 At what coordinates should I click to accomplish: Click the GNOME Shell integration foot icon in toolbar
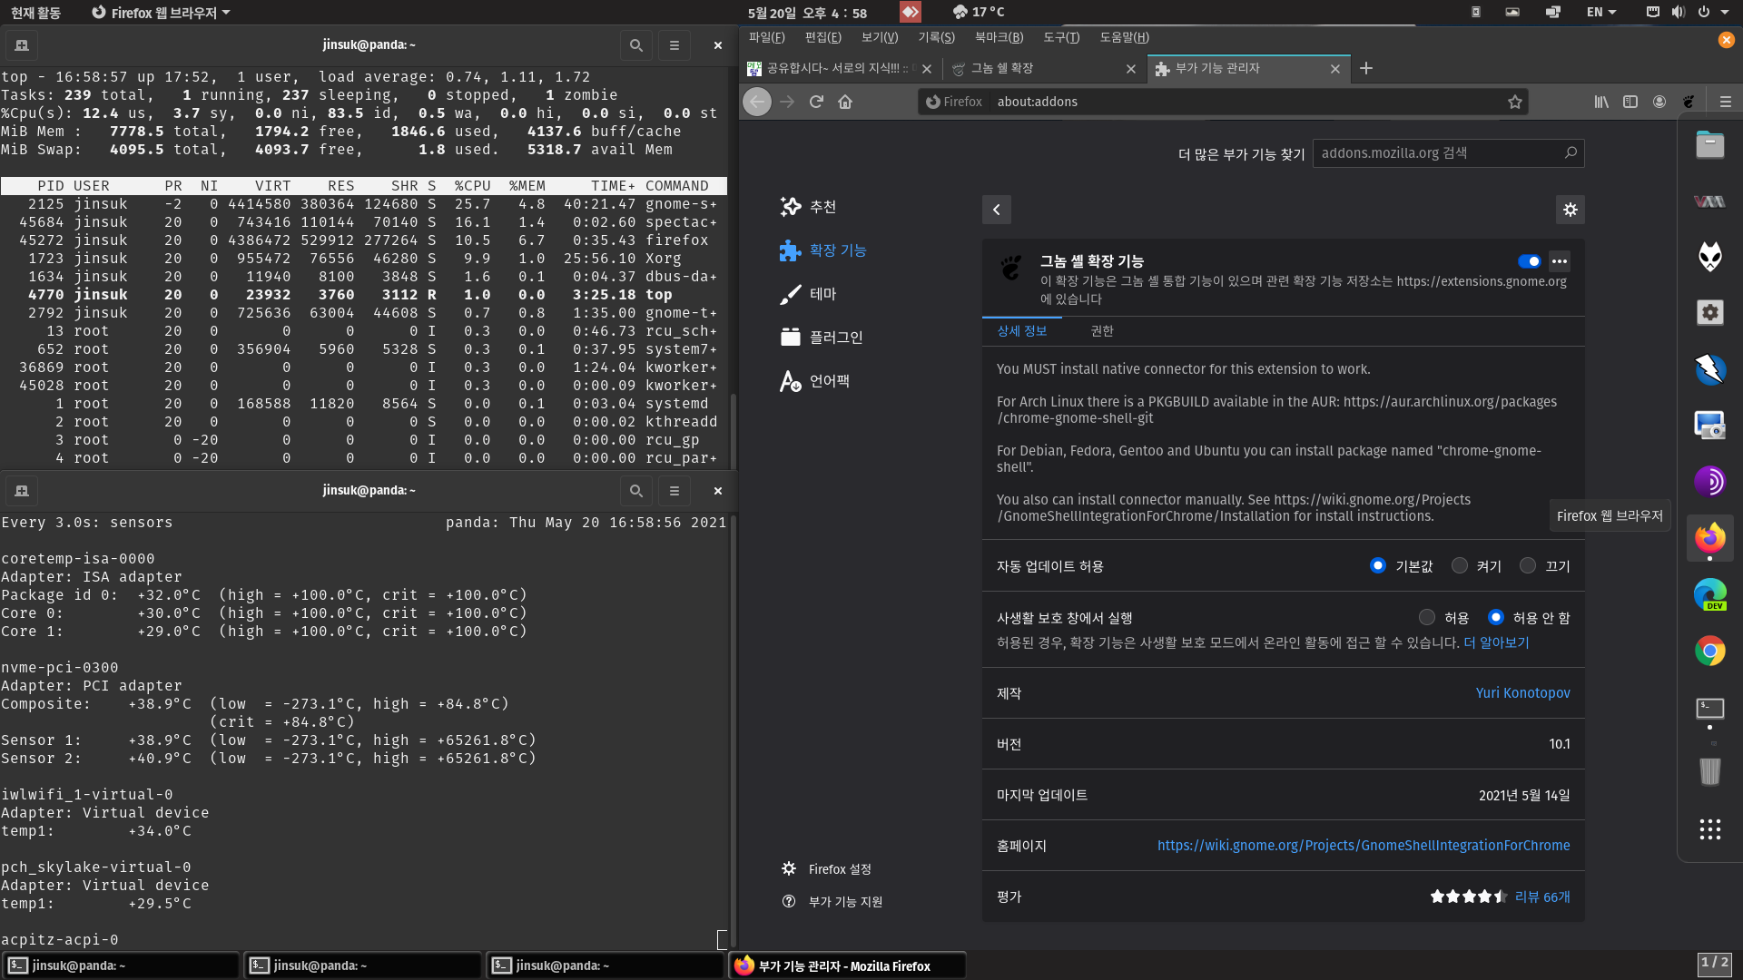1689,102
